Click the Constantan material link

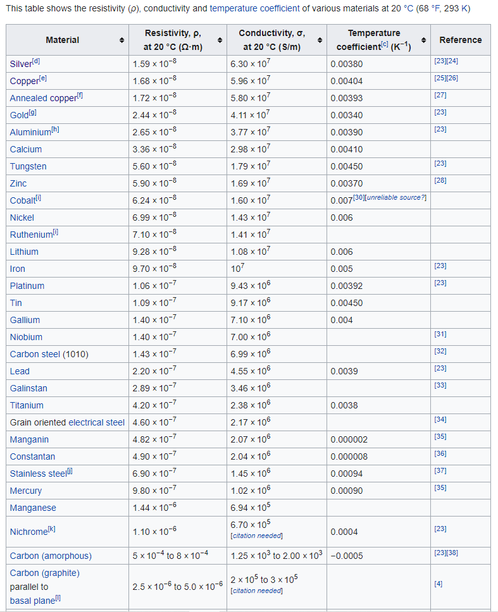pyautogui.click(x=32, y=456)
